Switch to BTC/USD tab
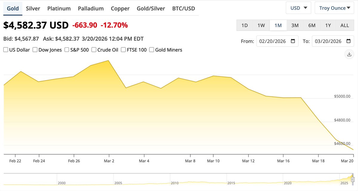 coord(184,8)
